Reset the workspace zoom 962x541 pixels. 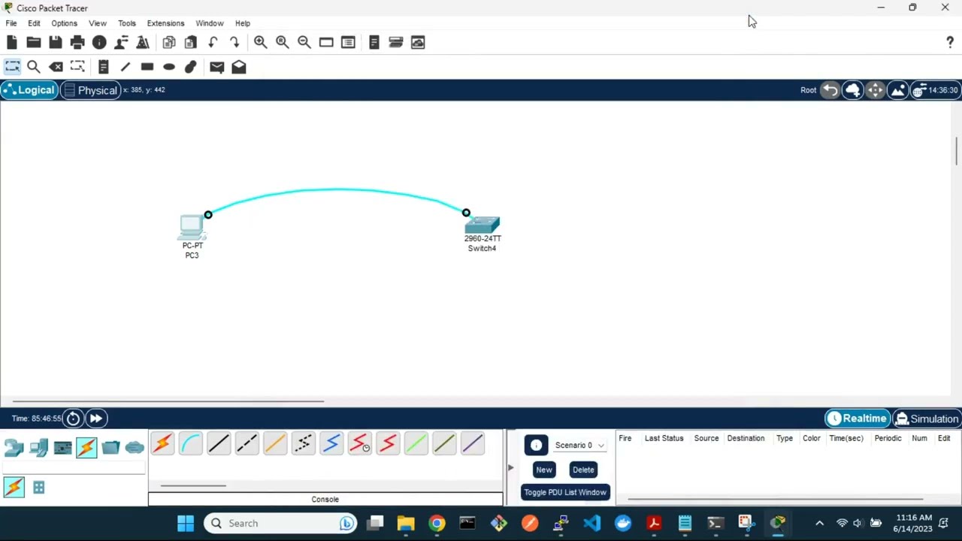282,42
